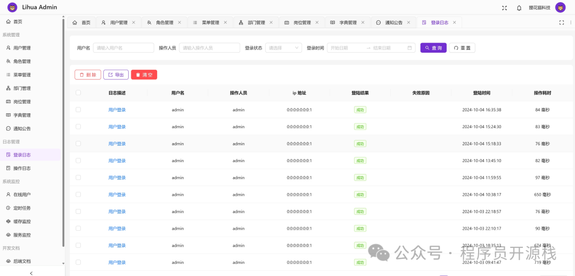Close the 角色管理 tab
The image size is (575, 276).
tap(179, 22)
